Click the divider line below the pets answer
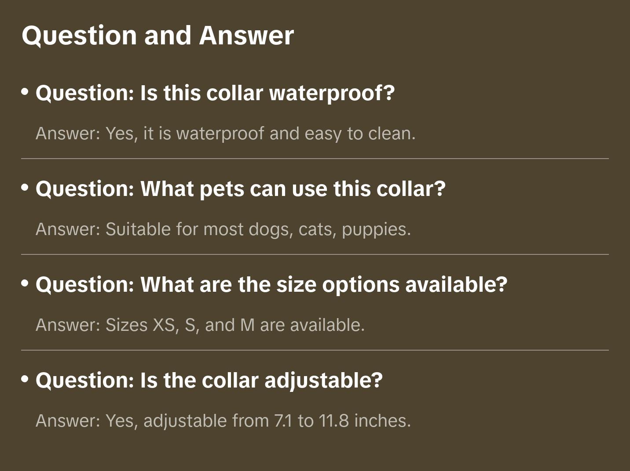This screenshot has width=630, height=471. click(x=315, y=254)
